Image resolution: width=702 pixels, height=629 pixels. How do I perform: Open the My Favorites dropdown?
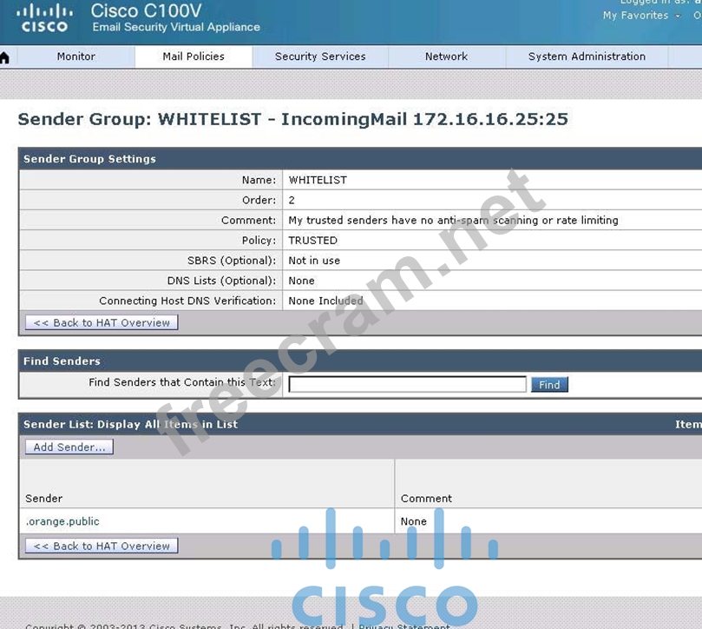636,16
